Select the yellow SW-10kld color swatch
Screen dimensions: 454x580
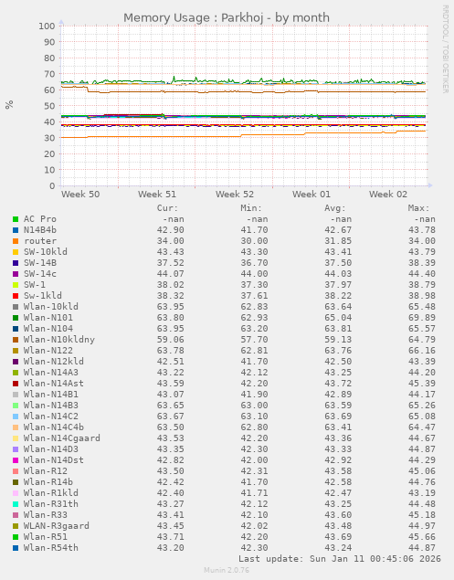click(x=16, y=252)
